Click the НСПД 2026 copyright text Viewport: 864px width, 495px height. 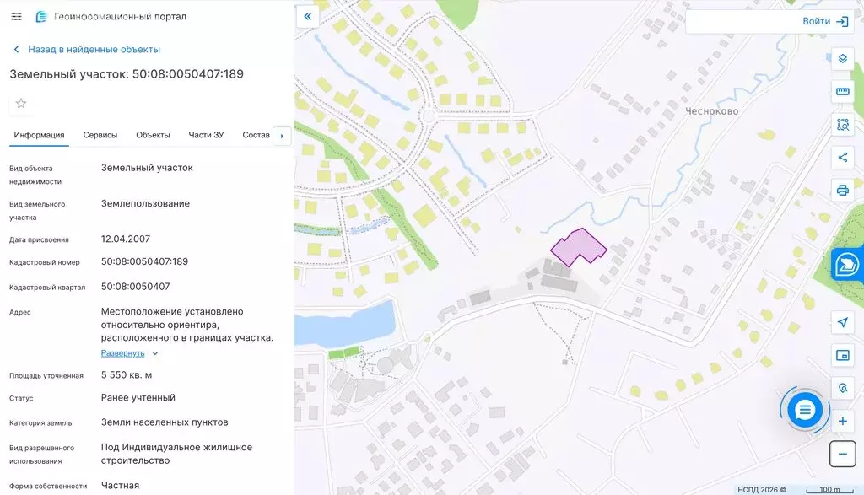tap(762, 489)
